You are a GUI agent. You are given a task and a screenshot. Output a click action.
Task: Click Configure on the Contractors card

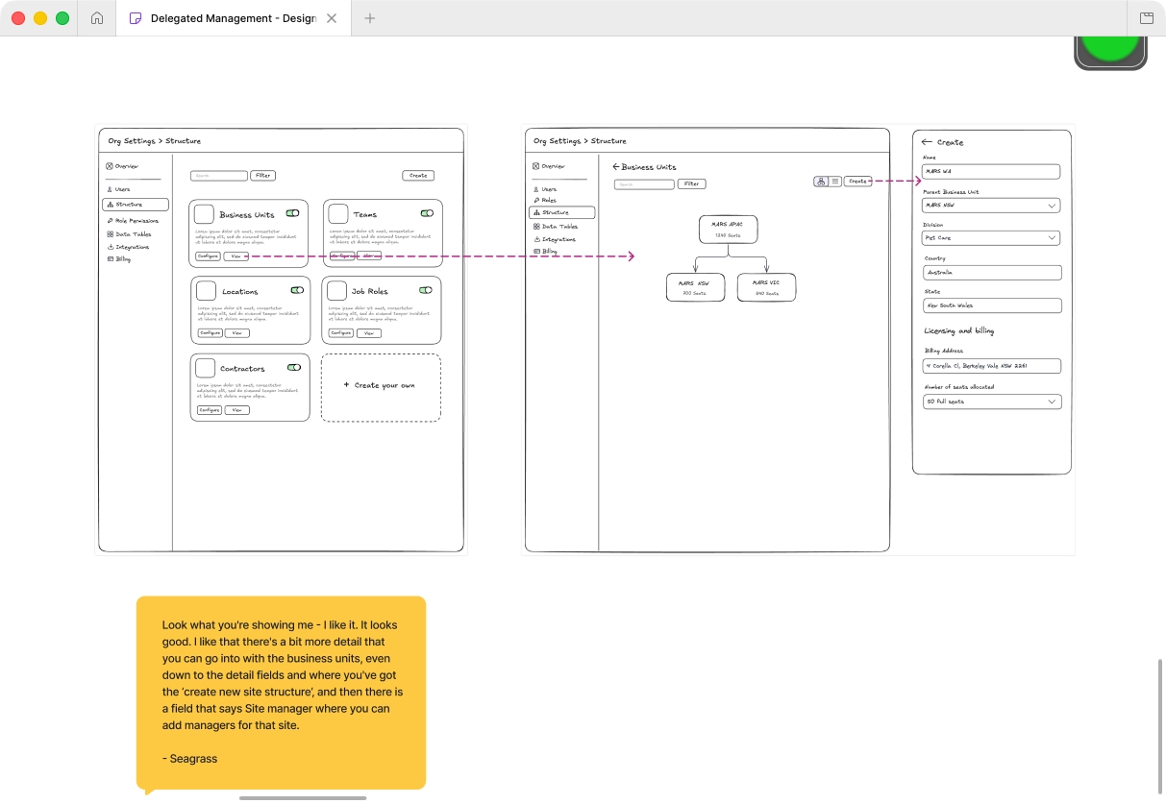coord(209,410)
